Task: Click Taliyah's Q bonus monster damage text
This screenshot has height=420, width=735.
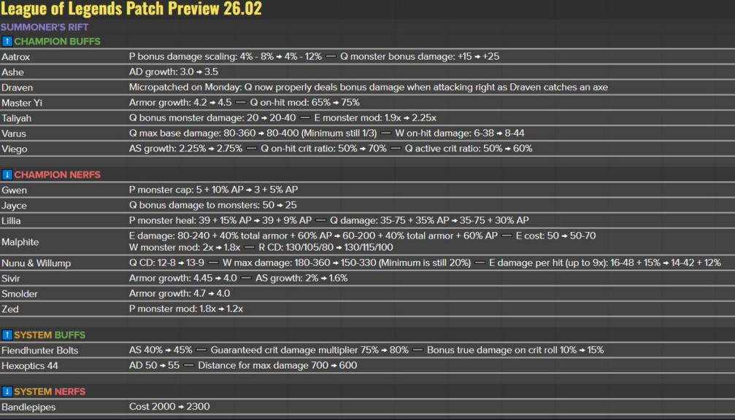Action: [x=212, y=117]
